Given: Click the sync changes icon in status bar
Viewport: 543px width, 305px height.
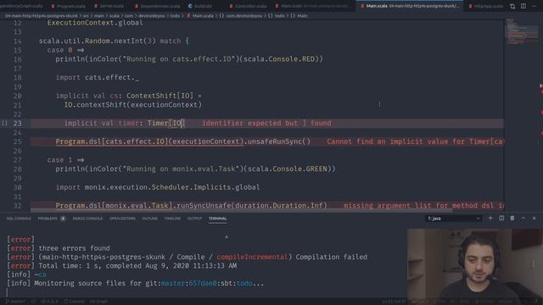Looking at the screenshot, I should tap(34, 302).
